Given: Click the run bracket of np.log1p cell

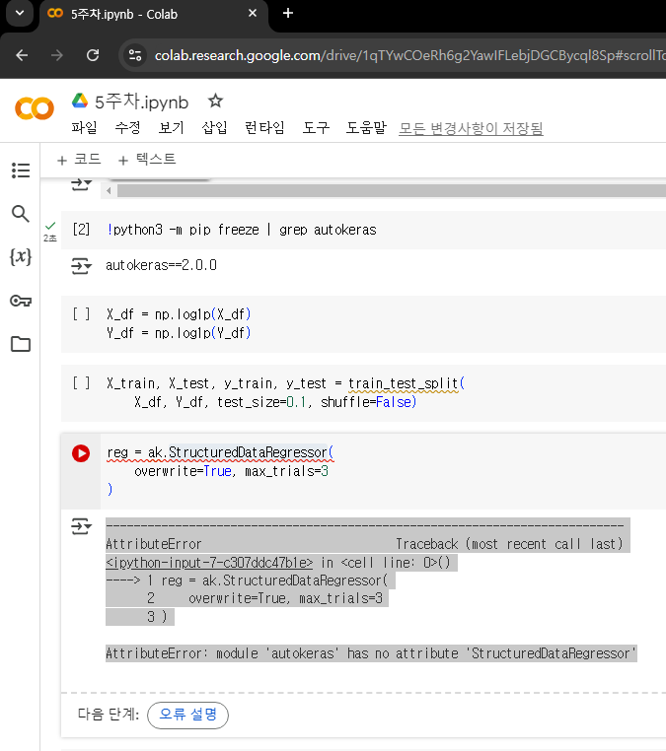Looking at the screenshot, I should pos(81,314).
